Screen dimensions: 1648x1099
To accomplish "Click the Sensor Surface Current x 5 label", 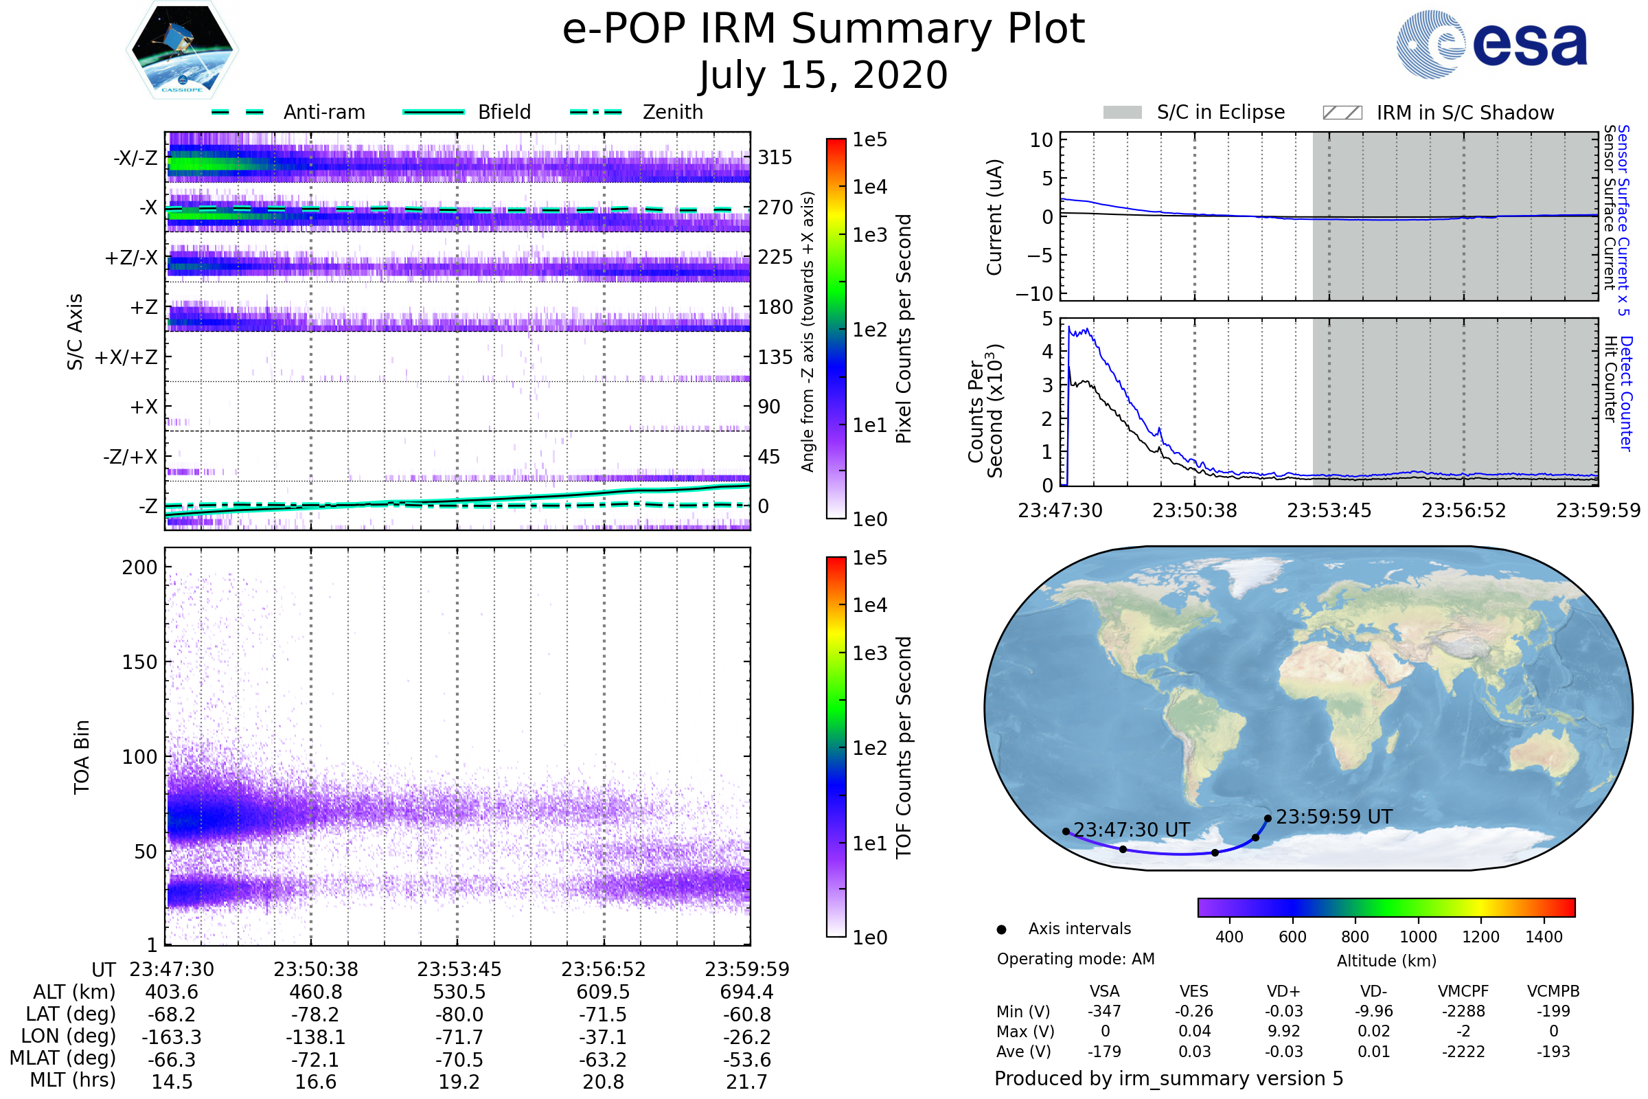I will coord(1623,220).
